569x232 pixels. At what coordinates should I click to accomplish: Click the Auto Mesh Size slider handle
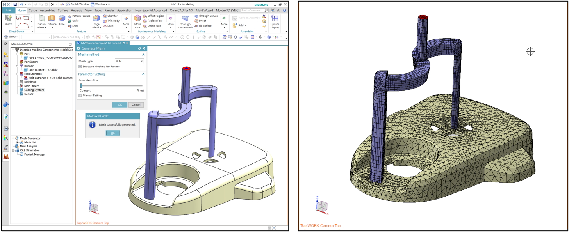[x=81, y=86]
